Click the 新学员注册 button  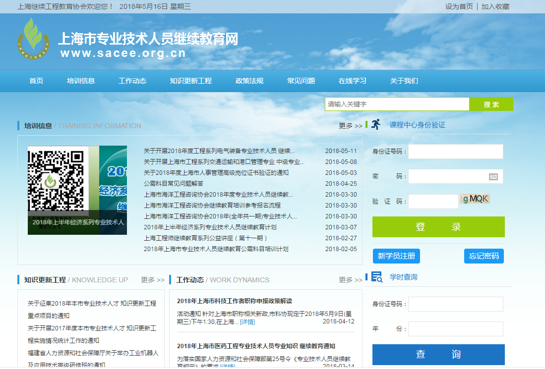coord(396,256)
